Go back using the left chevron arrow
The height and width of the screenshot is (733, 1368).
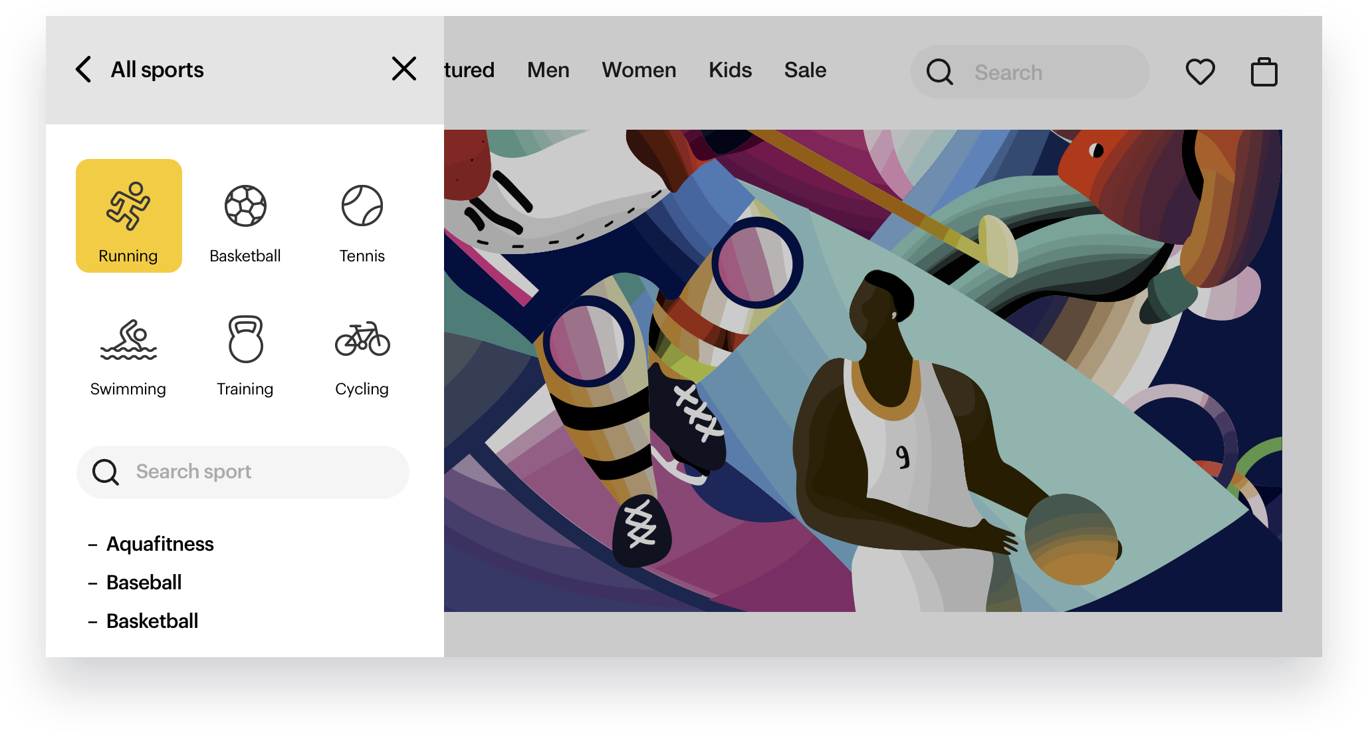coord(82,69)
